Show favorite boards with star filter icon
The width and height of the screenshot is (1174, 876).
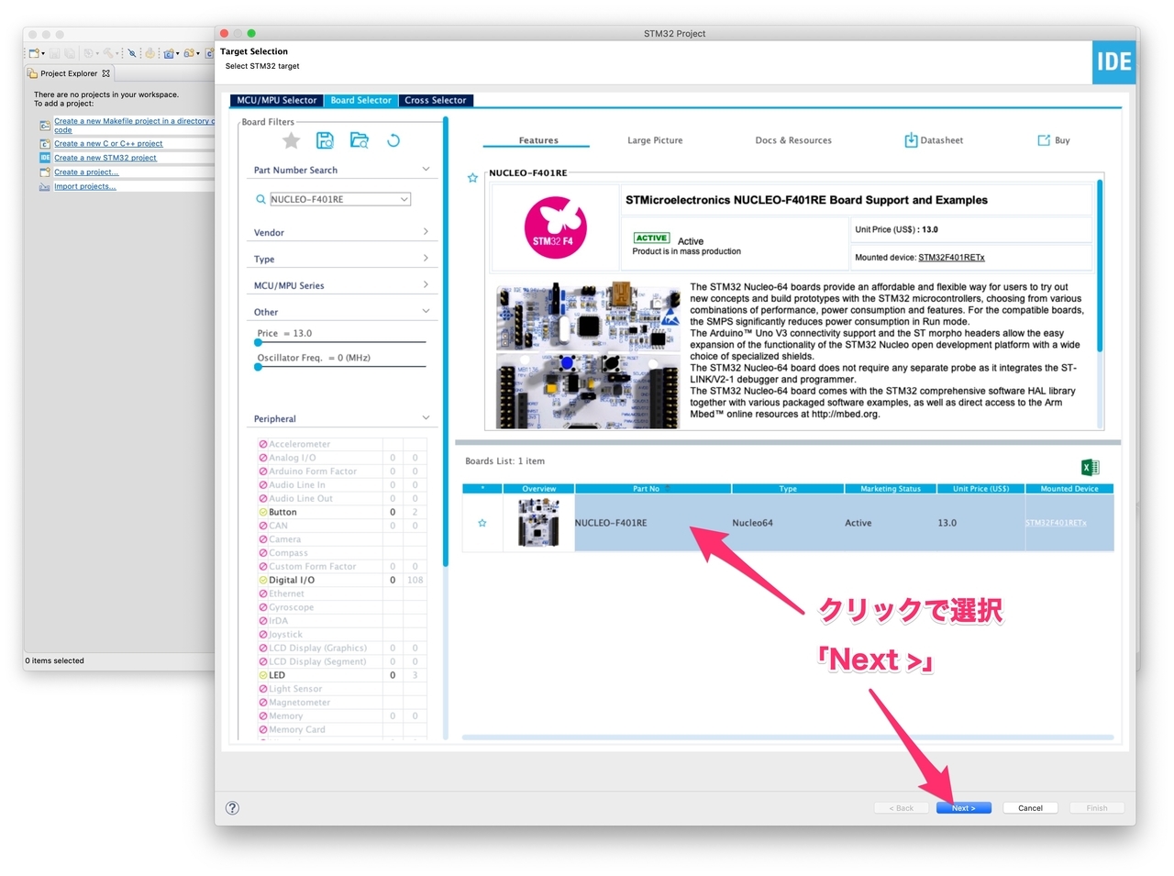click(x=291, y=140)
